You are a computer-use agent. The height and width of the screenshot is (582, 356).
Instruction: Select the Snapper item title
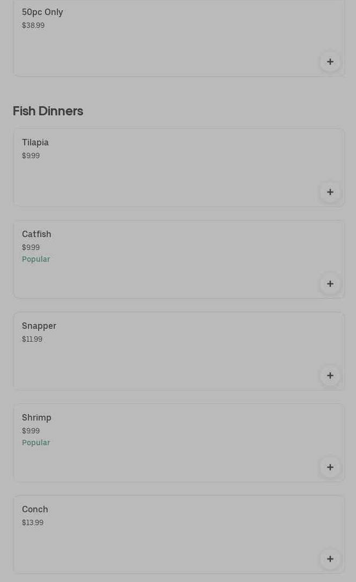[39, 326]
